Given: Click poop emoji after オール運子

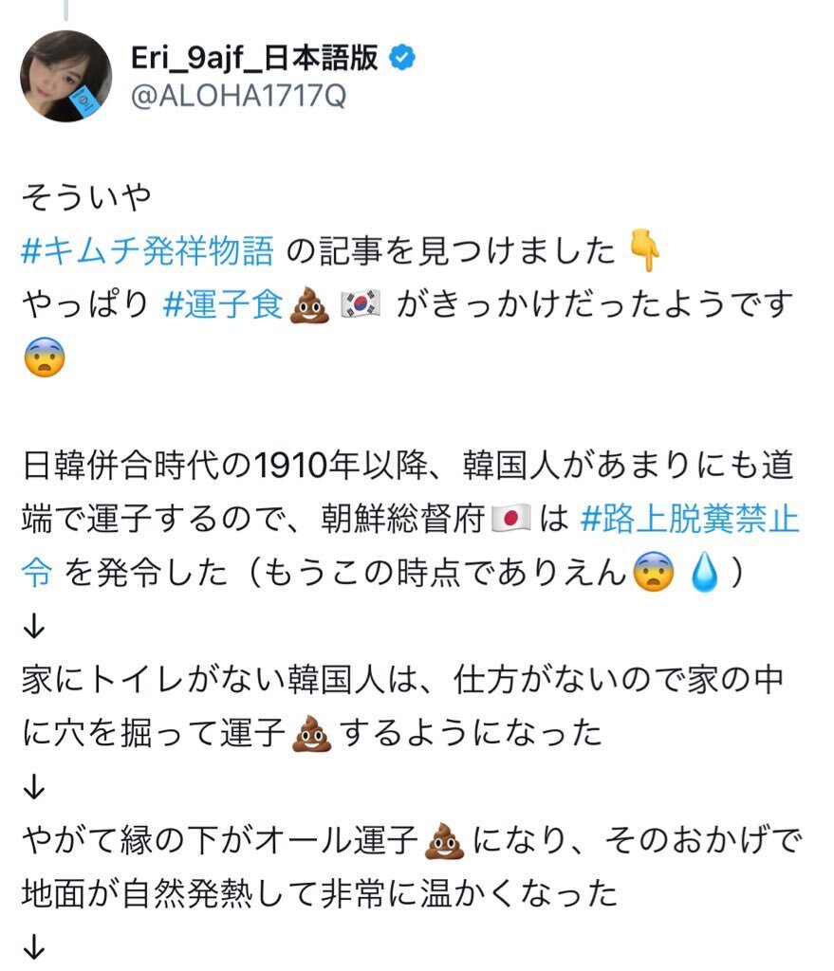Looking at the screenshot, I should coord(444,840).
